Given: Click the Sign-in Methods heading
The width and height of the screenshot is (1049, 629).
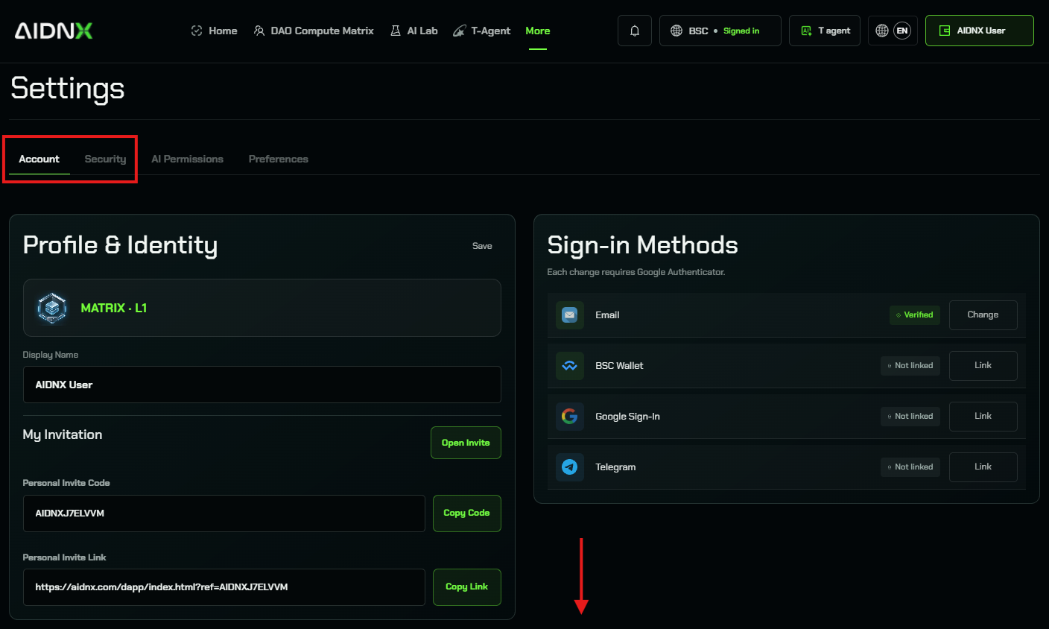Looking at the screenshot, I should click(643, 245).
